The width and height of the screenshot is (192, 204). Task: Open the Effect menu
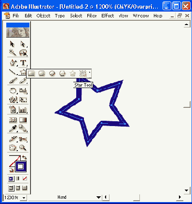[x=108, y=16]
